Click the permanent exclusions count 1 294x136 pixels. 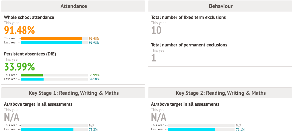(153, 58)
